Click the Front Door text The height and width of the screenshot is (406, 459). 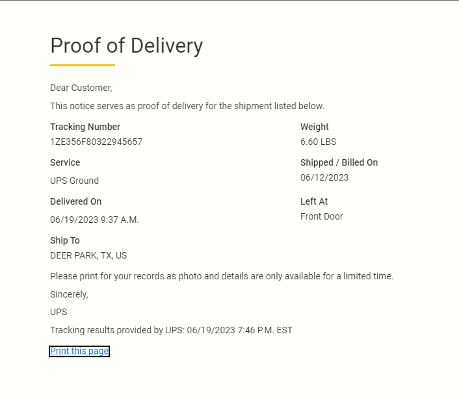pos(321,216)
